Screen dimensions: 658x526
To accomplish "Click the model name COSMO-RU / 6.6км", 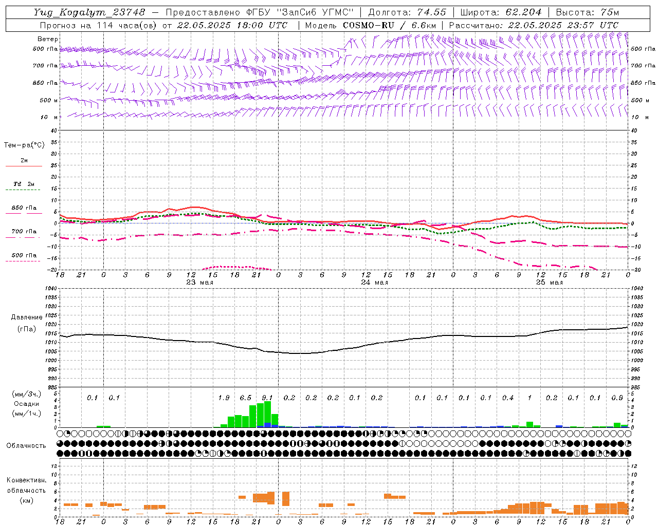I will [390, 25].
